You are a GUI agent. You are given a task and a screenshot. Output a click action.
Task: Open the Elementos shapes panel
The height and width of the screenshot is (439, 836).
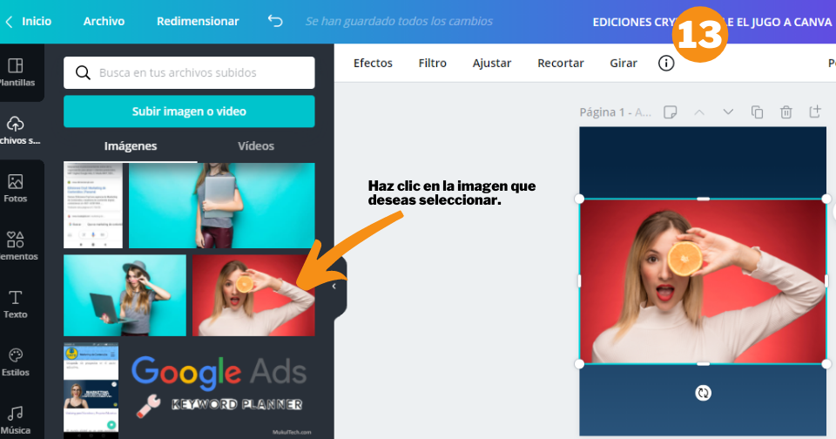(x=16, y=246)
